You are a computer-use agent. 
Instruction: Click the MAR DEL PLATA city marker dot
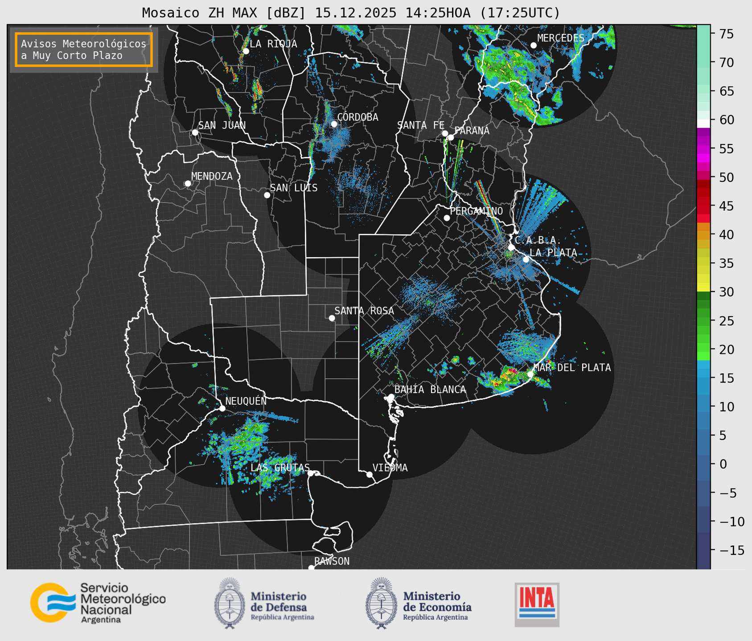coord(530,374)
